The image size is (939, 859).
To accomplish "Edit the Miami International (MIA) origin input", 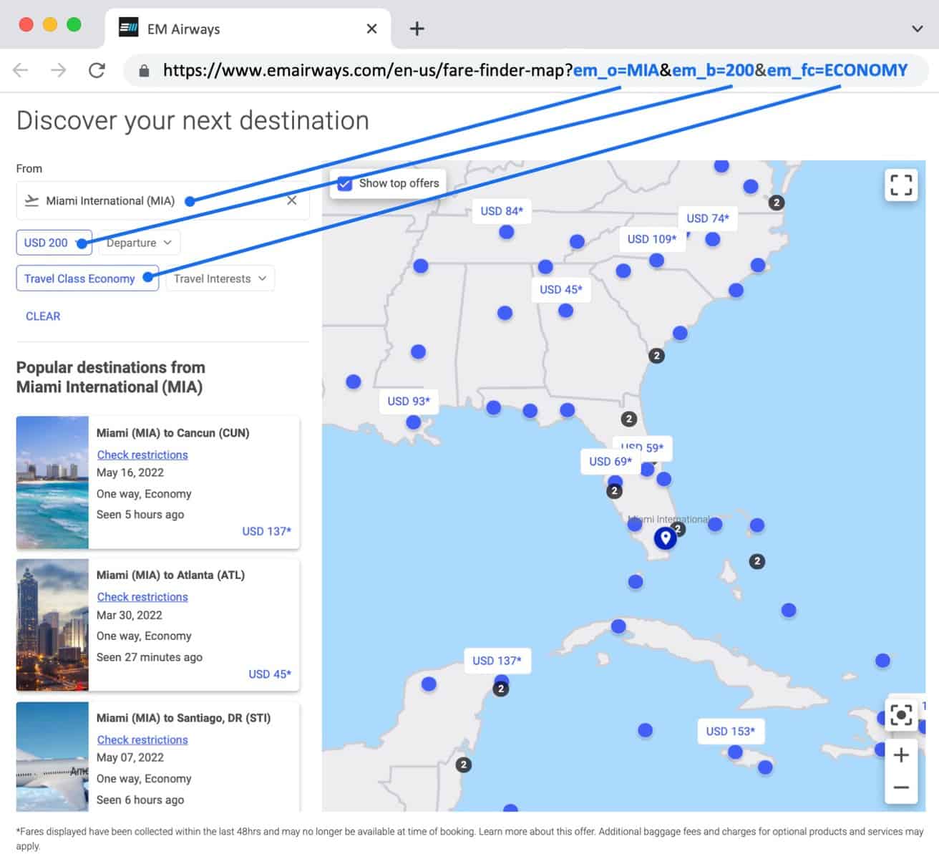I will click(163, 200).
